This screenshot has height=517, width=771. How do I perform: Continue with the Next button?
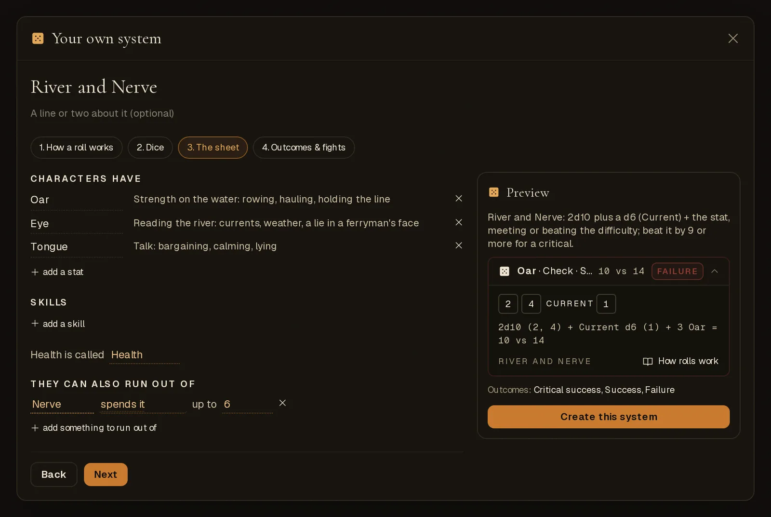(106, 475)
